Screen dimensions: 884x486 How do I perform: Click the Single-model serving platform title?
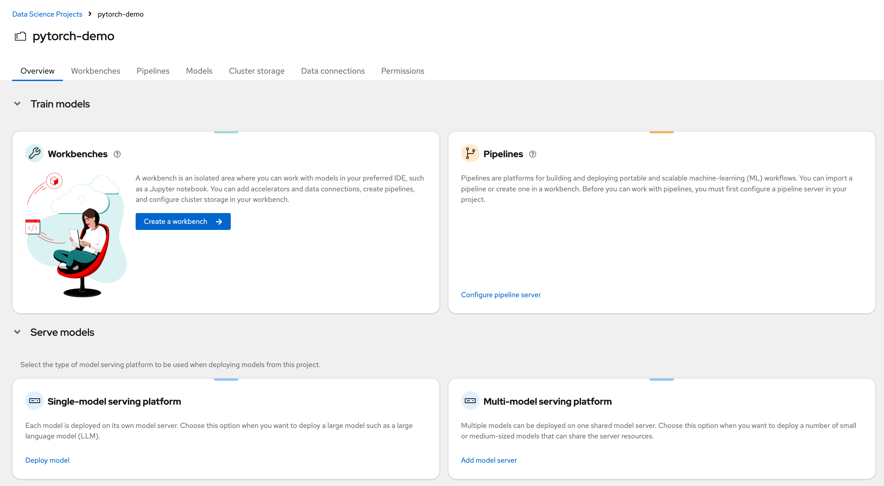(114, 401)
